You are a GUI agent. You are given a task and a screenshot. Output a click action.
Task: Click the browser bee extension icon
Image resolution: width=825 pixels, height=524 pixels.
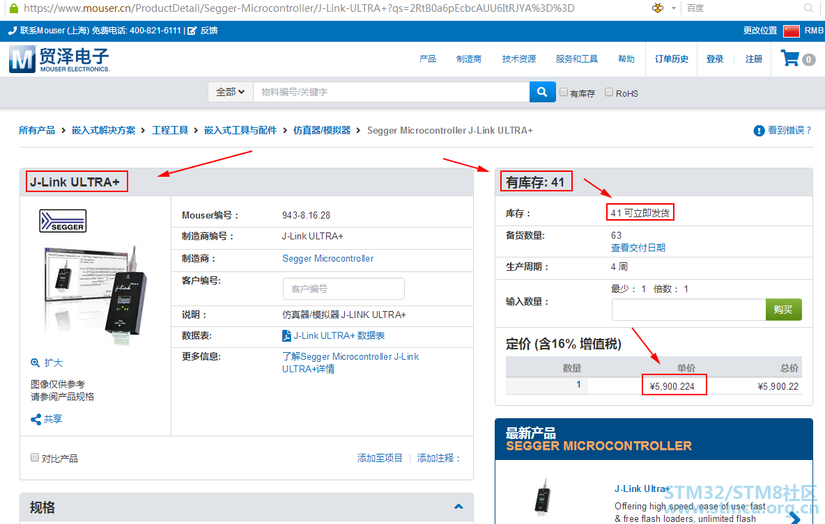(658, 8)
